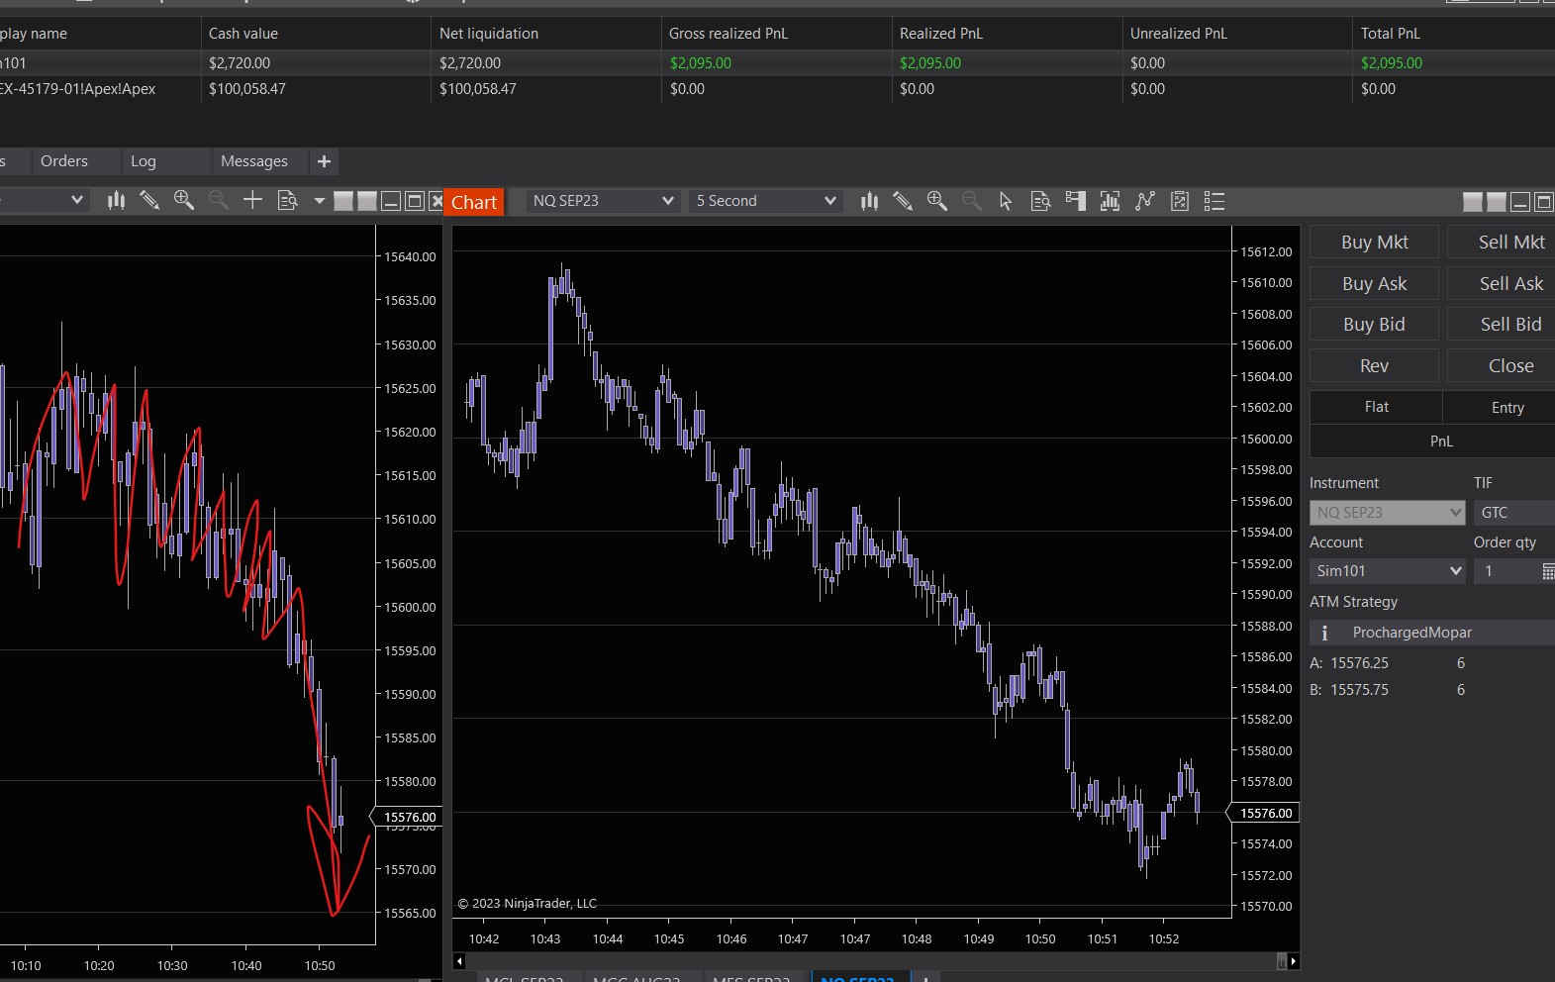Image resolution: width=1555 pixels, height=982 pixels.
Task: Click the bar type icon in right chart toolbar
Action: (869, 201)
